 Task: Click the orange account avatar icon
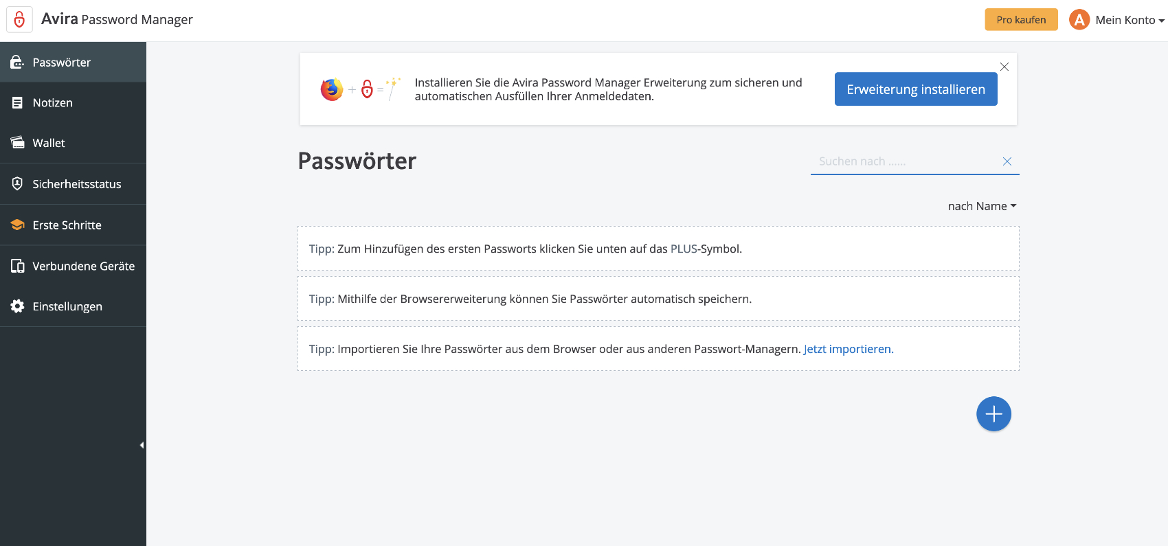click(1079, 20)
